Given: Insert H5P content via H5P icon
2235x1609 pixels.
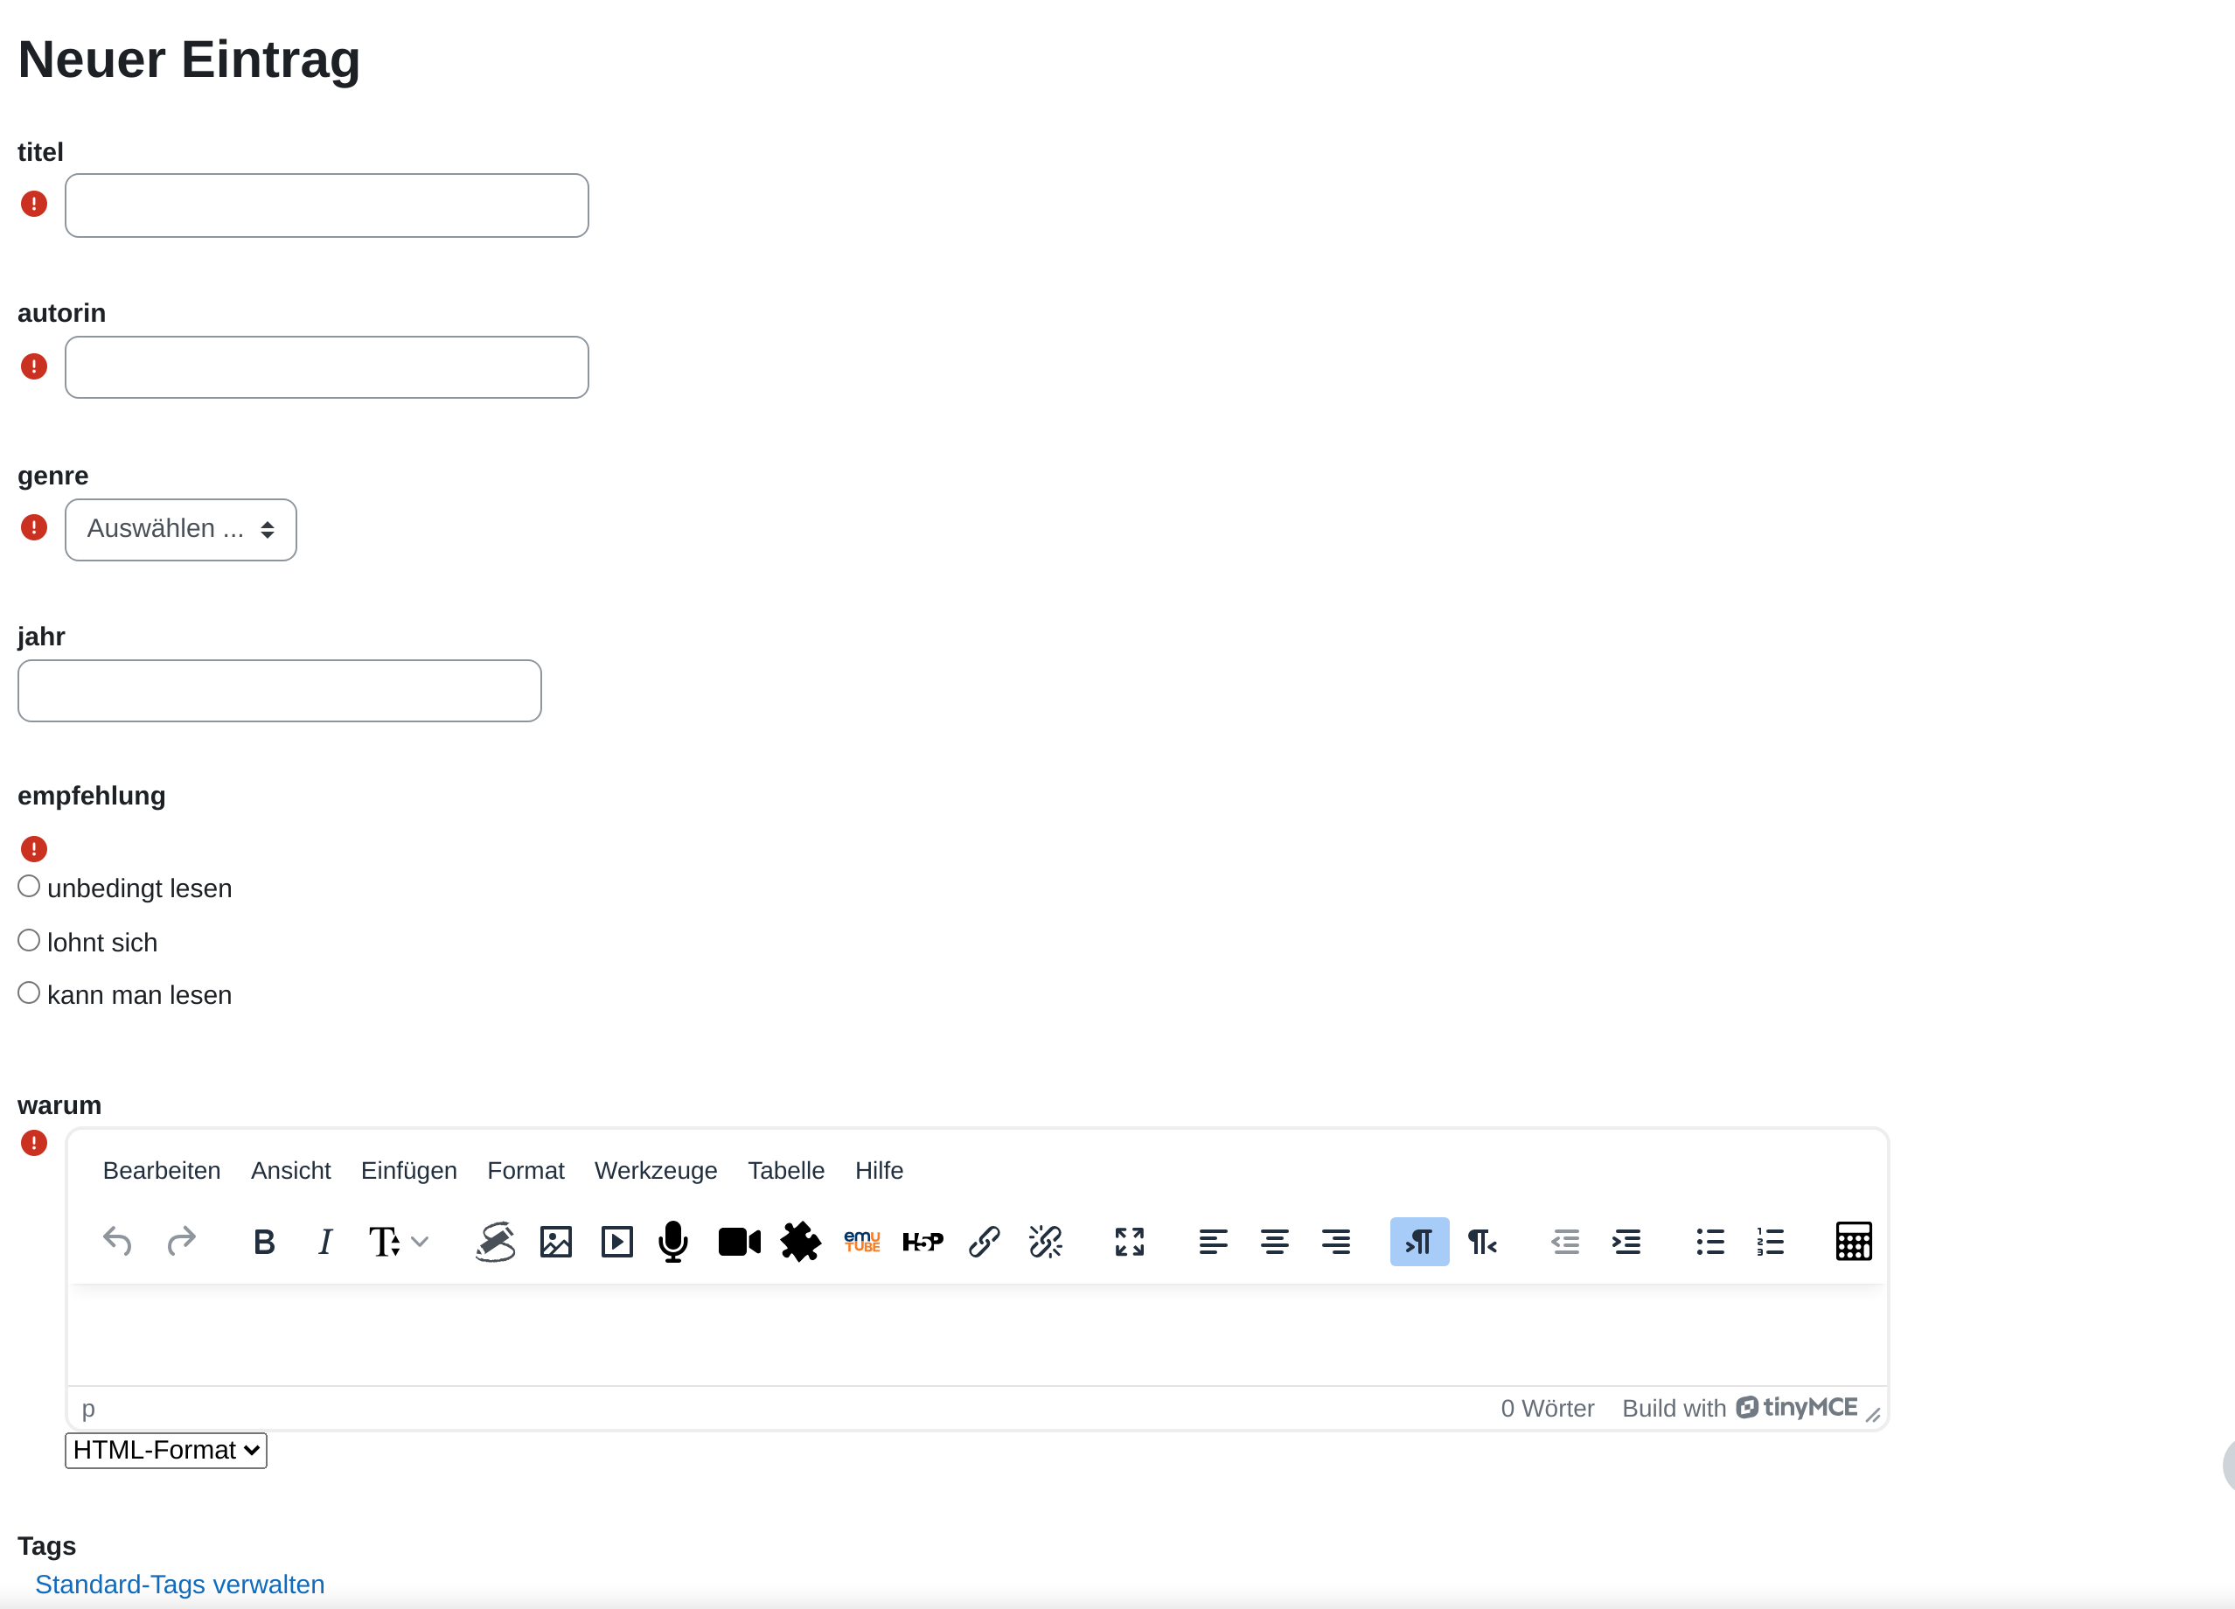Looking at the screenshot, I should (923, 1242).
